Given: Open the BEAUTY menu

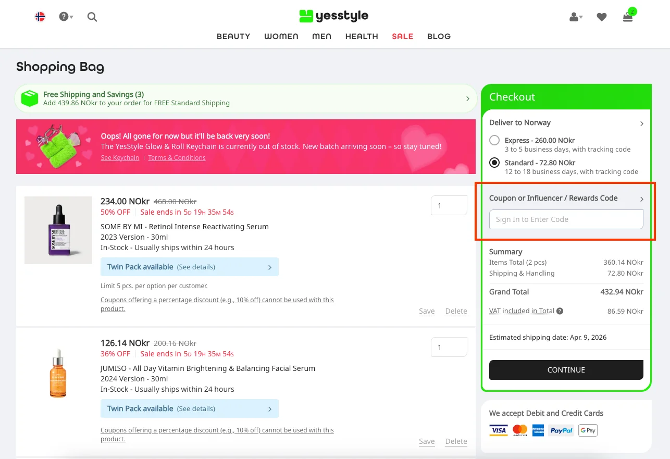Looking at the screenshot, I should tap(233, 36).
